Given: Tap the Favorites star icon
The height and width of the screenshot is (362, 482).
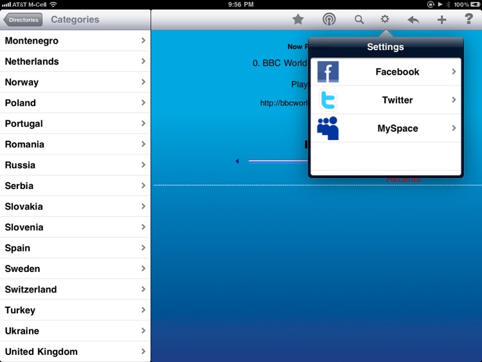Looking at the screenshot, I should [298, 20].
